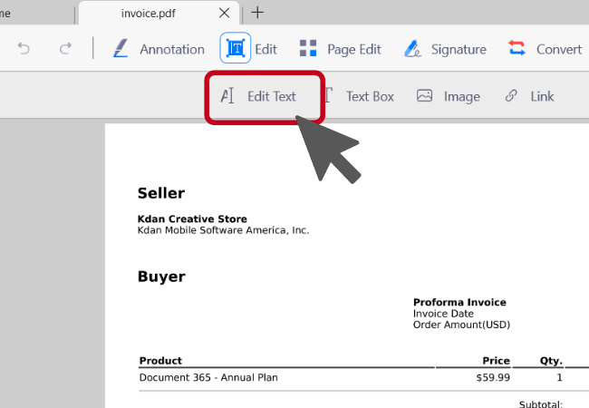Select the Edit Text cursor icon
Image resolution: width=589 pixels, height=408 pixels.
[x=227, y=96]
